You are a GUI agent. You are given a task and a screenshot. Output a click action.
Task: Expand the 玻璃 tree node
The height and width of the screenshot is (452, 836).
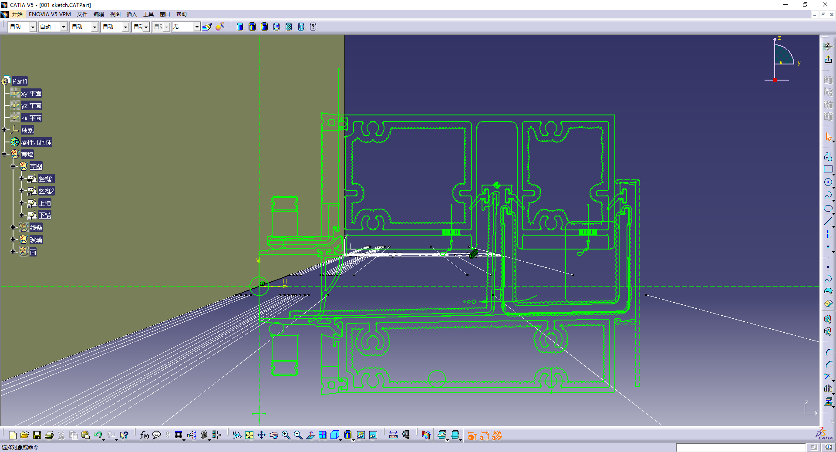coord(13,239)
